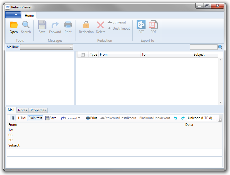Close the Retain Viewer window

click(217, 6)
